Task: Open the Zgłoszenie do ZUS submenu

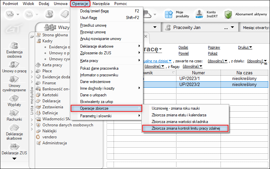Action: [110, 53]
